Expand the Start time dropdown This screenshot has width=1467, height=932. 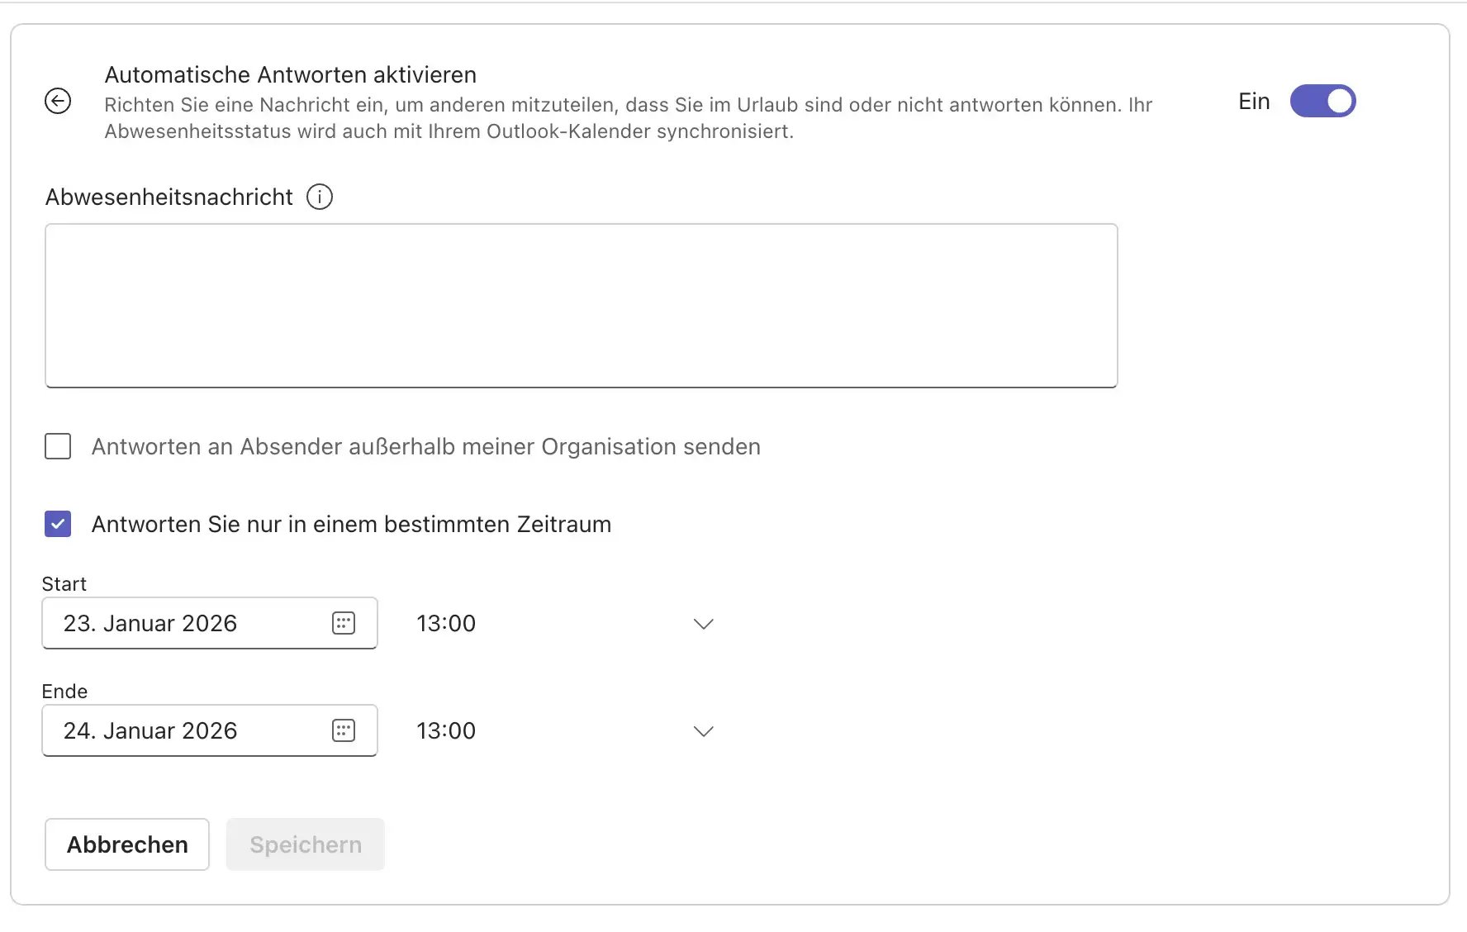(x=704, y=624)
